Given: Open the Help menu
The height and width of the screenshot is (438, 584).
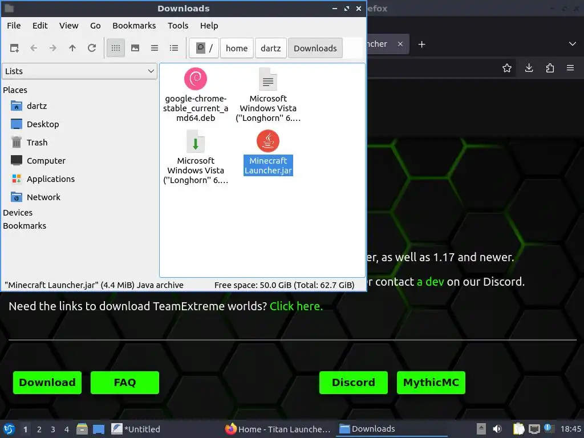Looking at the screenshot, I should (209, 26).
